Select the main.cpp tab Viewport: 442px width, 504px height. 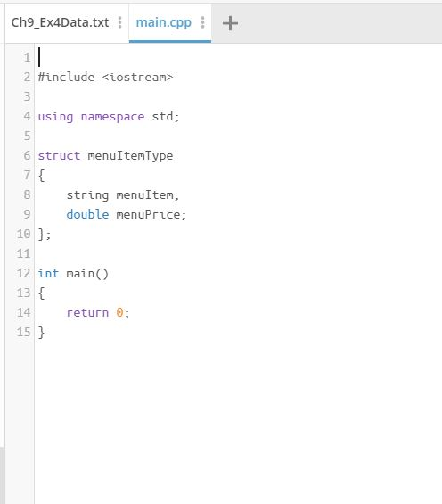[163, 22]
